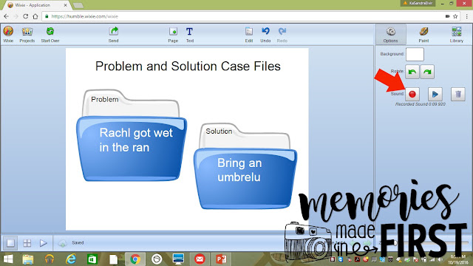Add a new Page
The image size is (473, 266).
pos(173,35)
